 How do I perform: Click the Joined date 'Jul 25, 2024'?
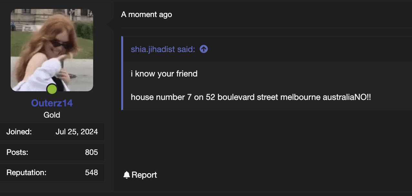pyautogui.click(x=77, y=131)
